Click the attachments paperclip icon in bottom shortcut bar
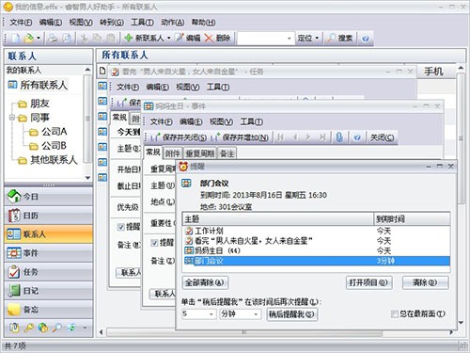Viewport: 470px width, 353px height. tap(14, 328)
